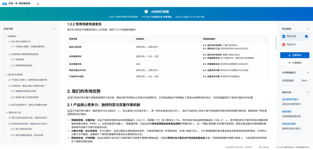Viewport: 313px width, 150px height.
Task: Jump to 1.2.1 目录导航 in outline
Action: click(18, 59)
